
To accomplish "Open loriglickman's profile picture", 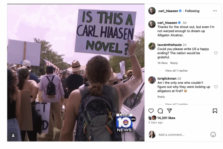I will coord(152,80).
